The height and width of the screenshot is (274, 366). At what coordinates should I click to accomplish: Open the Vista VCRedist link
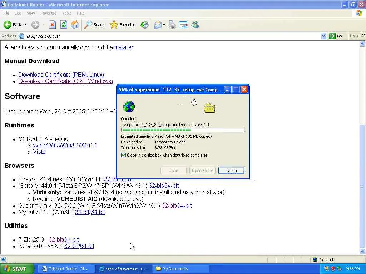click(x=39, y=152)
